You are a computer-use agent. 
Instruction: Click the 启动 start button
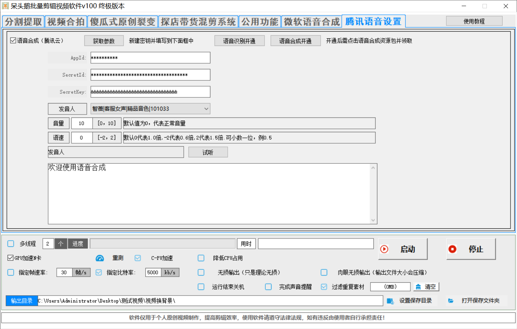point(403,249)
